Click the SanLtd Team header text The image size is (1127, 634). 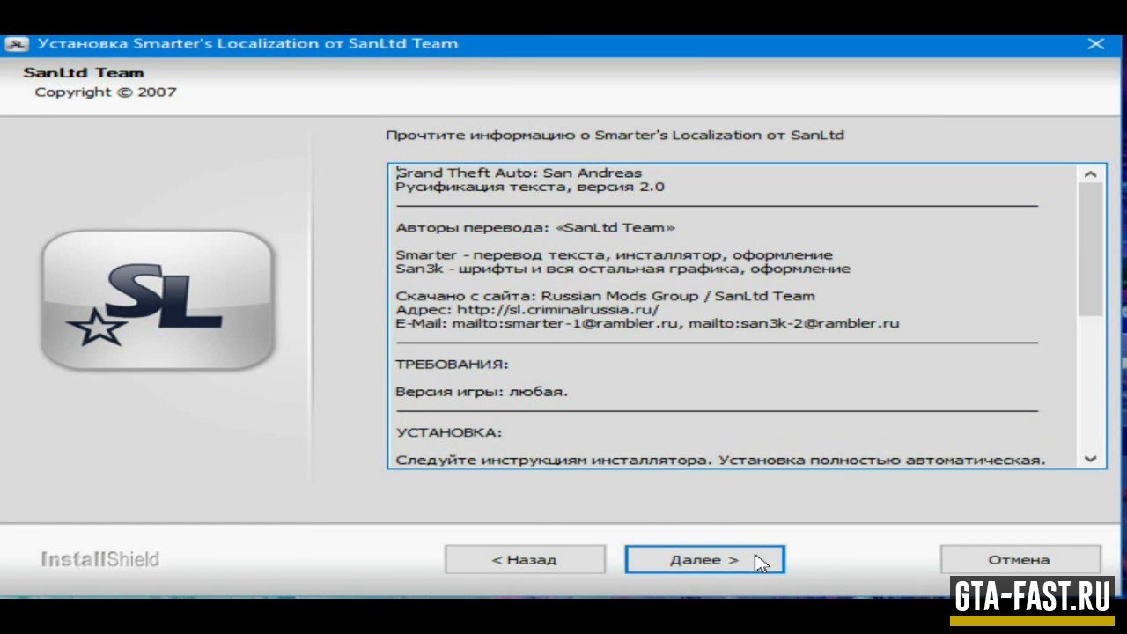(x=84, y=73)
